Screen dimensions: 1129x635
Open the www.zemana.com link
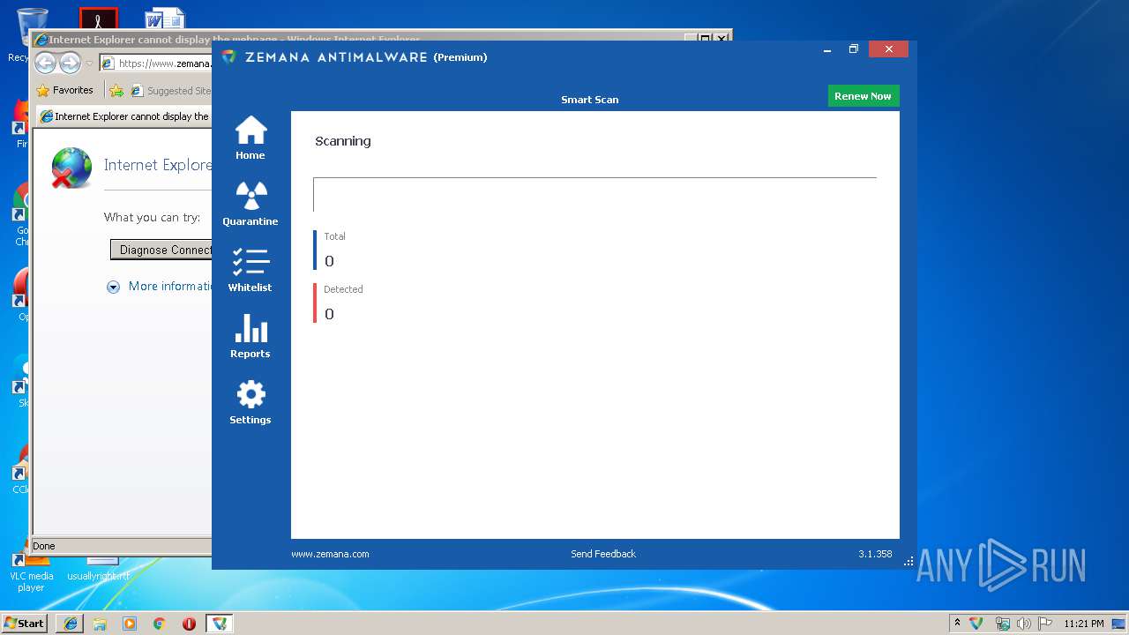[330, 554]
